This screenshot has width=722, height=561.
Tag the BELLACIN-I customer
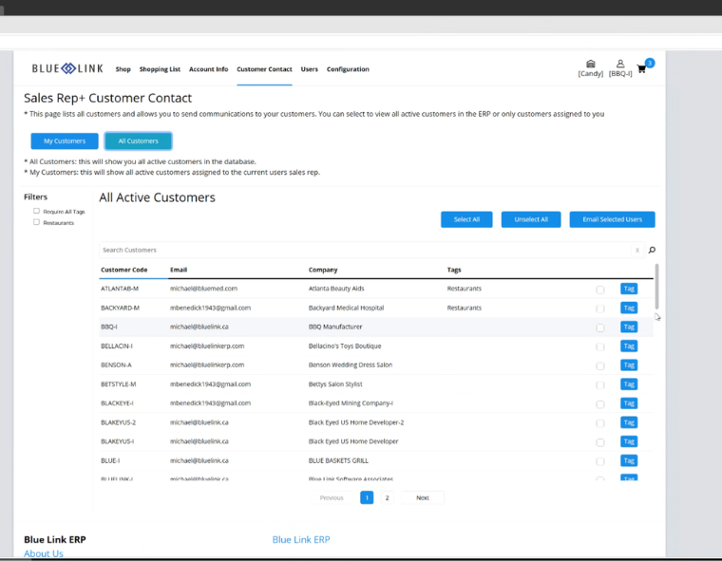(629, 346)
